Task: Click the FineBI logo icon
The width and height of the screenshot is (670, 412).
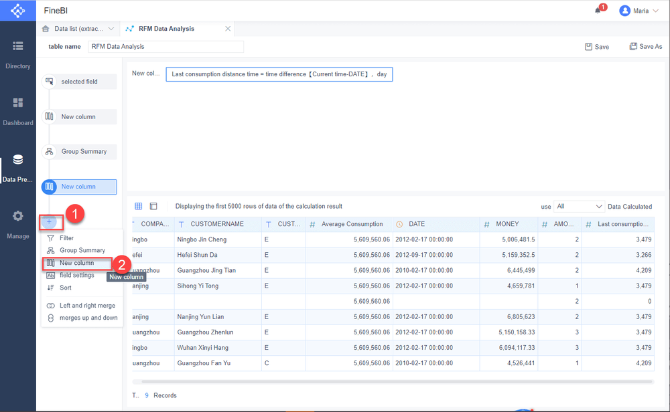Action: (x=18, y=11)
